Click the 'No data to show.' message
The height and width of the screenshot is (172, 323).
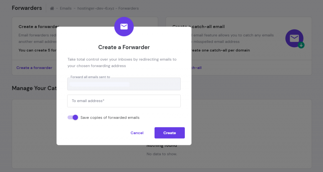click(x=162, y=154)
